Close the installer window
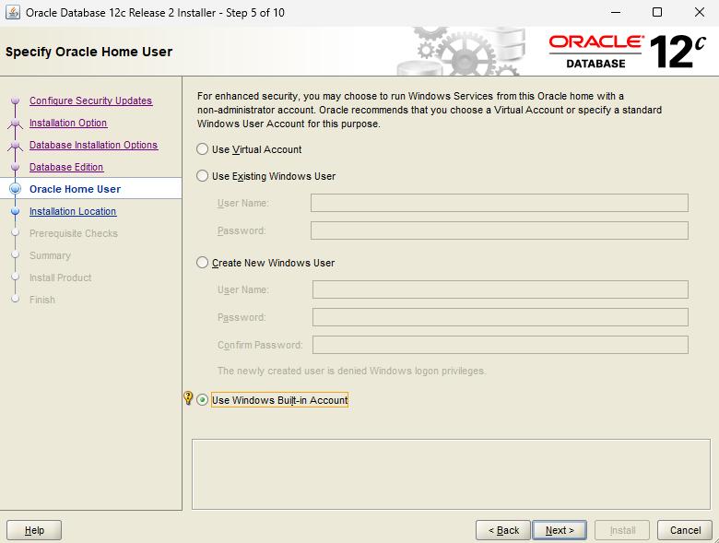719x543 pixels. tap(700, 12)
